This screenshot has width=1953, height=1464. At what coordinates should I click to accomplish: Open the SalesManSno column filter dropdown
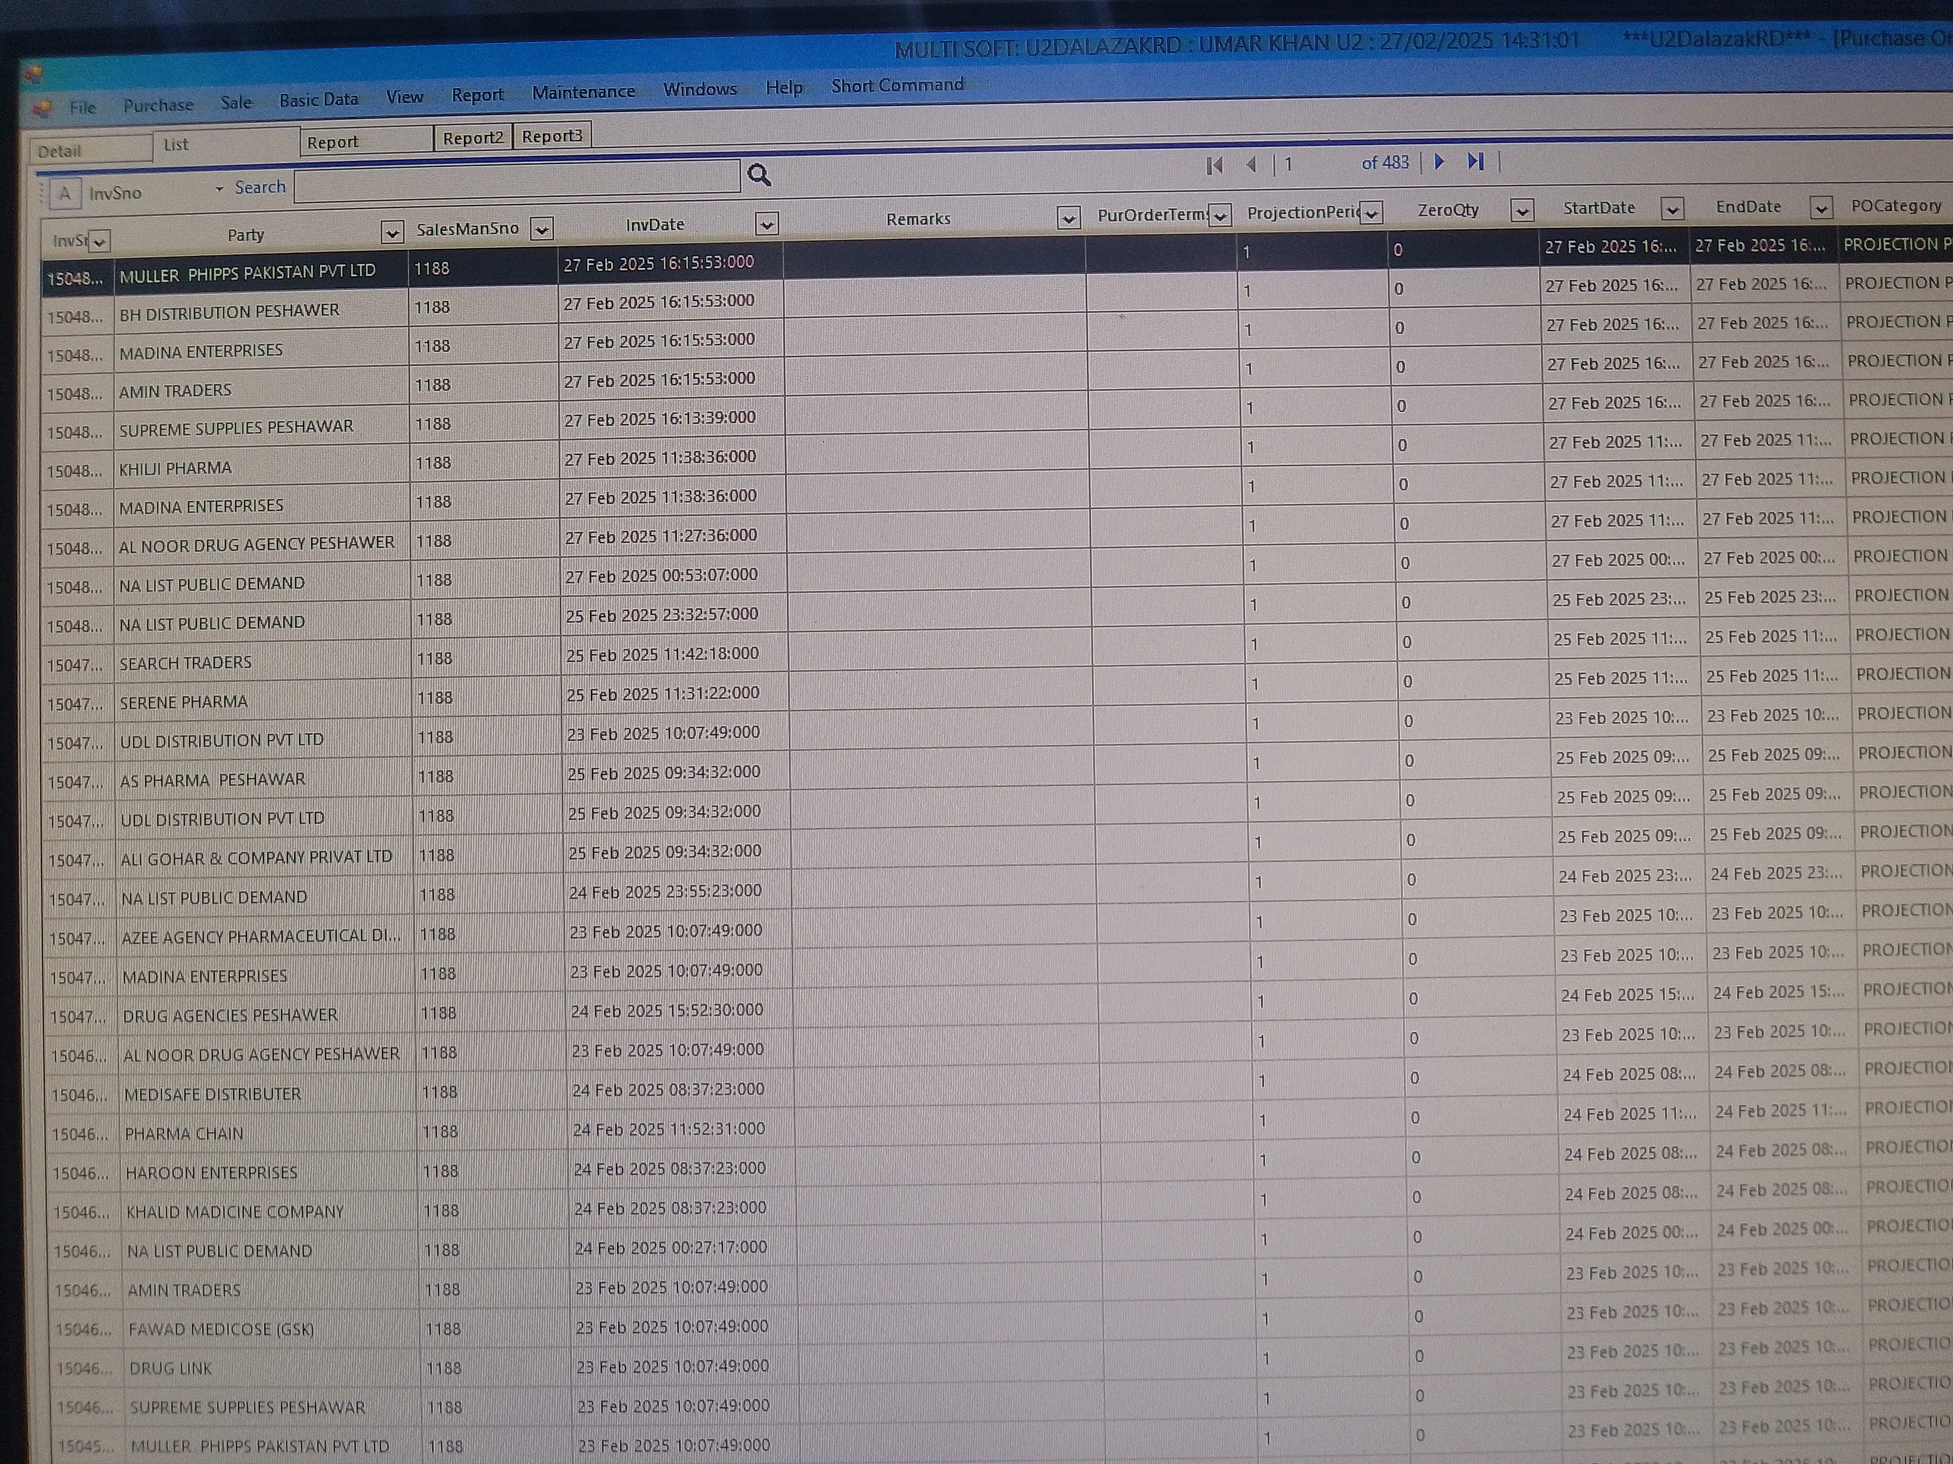(x=542, y=229)
